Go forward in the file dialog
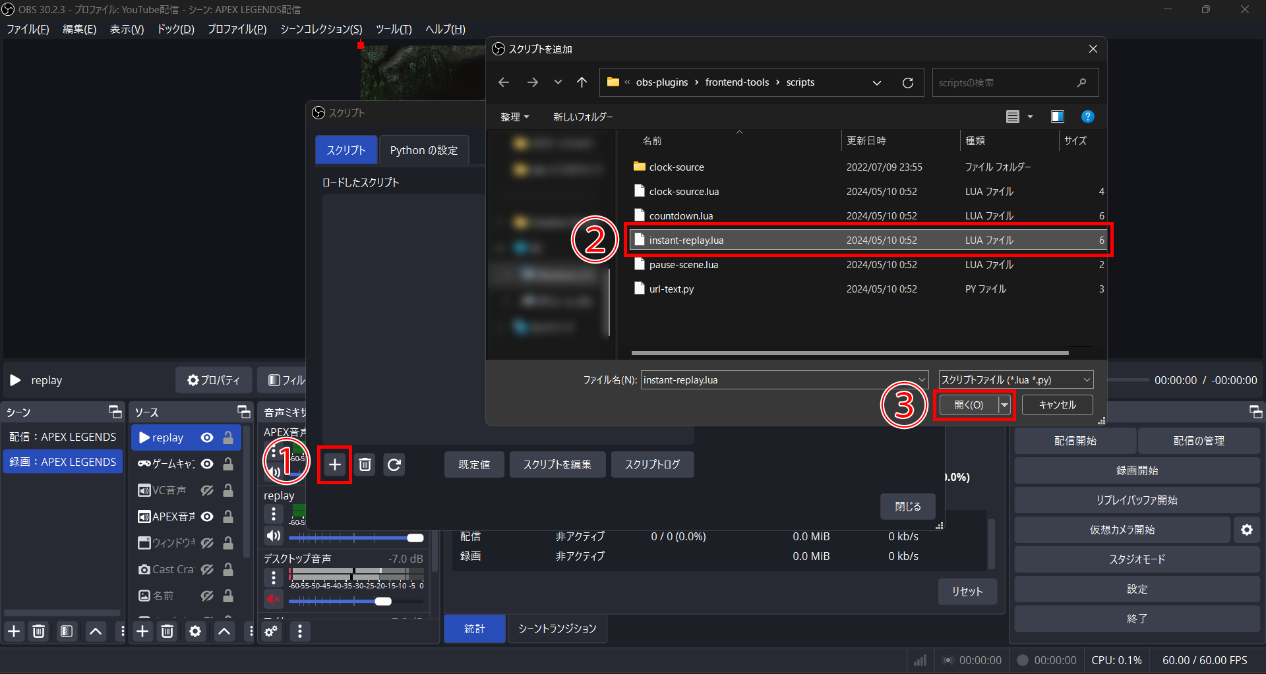Viewport: 1266px width, 674px height. [x=533, y=82]
